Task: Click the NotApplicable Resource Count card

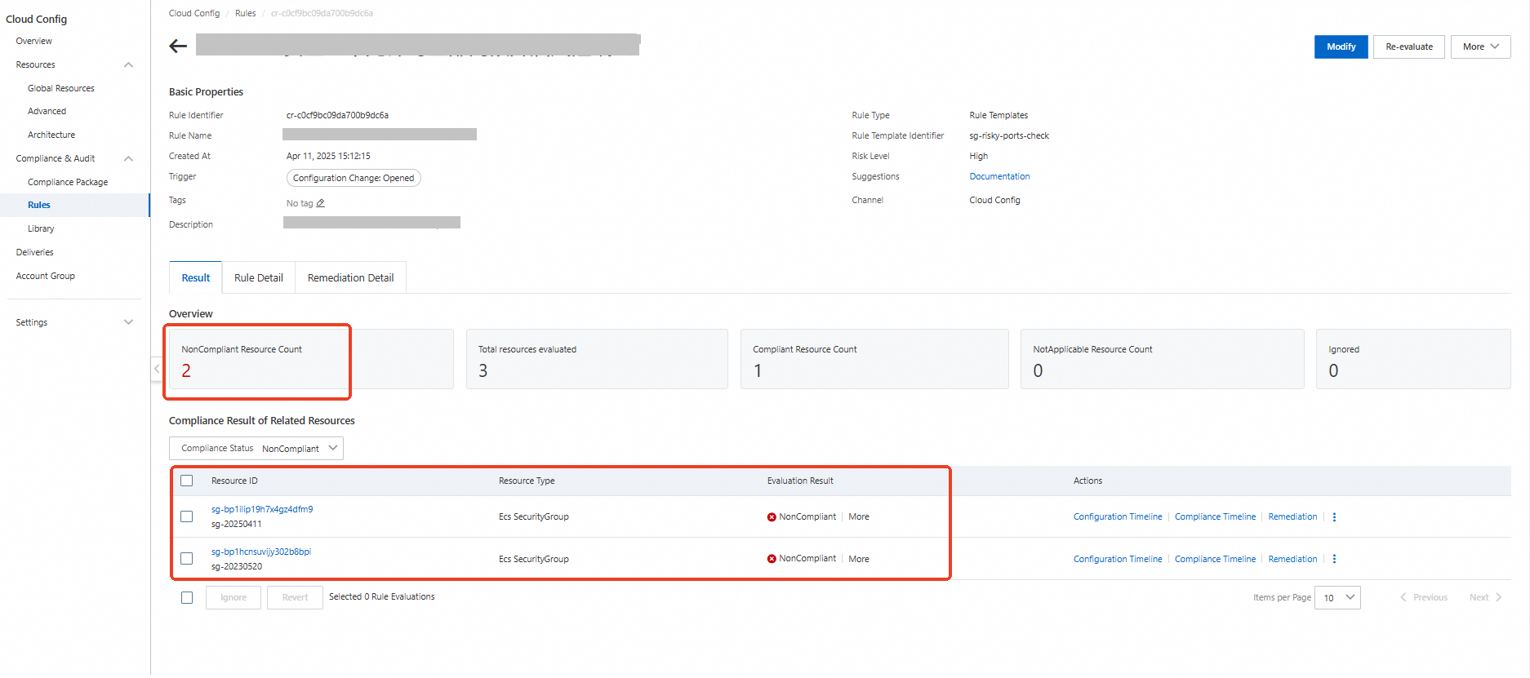Action: 1163,359
